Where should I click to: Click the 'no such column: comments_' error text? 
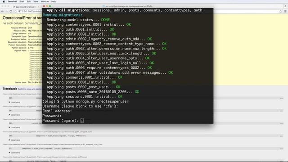pos(22,23)
